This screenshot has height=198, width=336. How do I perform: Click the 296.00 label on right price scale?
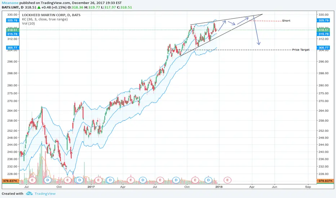coord(324,62)
